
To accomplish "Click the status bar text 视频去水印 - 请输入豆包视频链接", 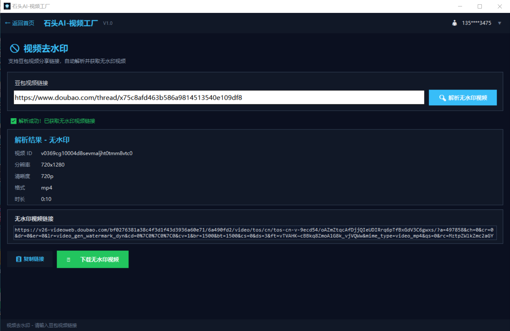I will (x=42, y=325).
